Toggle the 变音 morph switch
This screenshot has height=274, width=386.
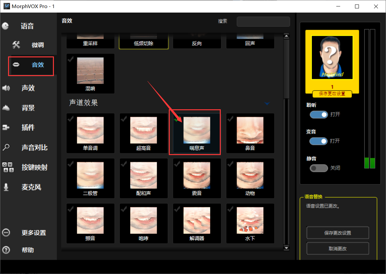318,141
